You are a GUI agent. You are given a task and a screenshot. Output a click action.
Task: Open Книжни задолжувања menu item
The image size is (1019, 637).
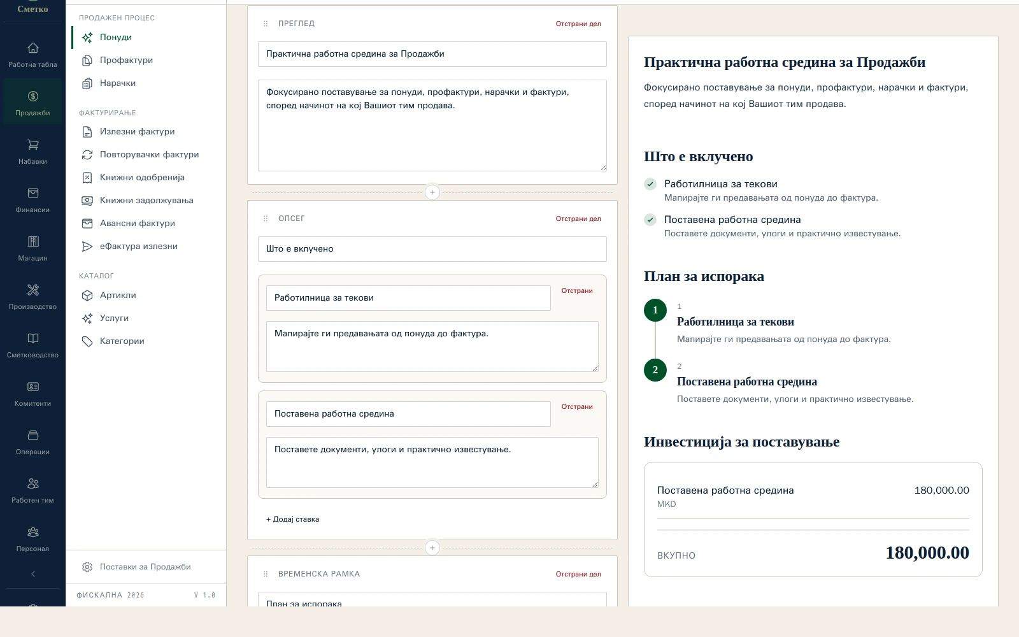tap(146, 201)
